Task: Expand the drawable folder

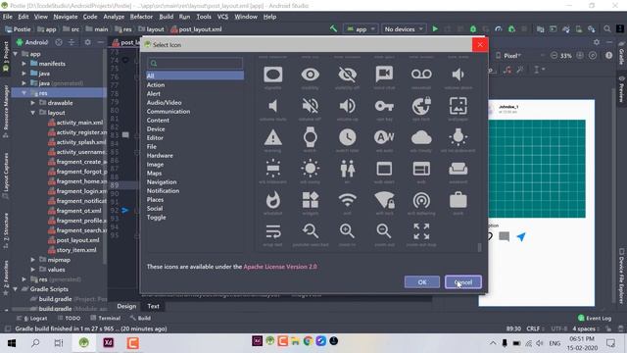Action: click(x=32, y=103)
